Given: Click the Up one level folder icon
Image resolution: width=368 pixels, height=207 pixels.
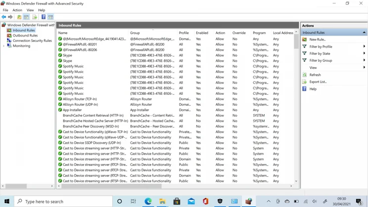Looking at the screenshot, I should [x=19, y=17].
